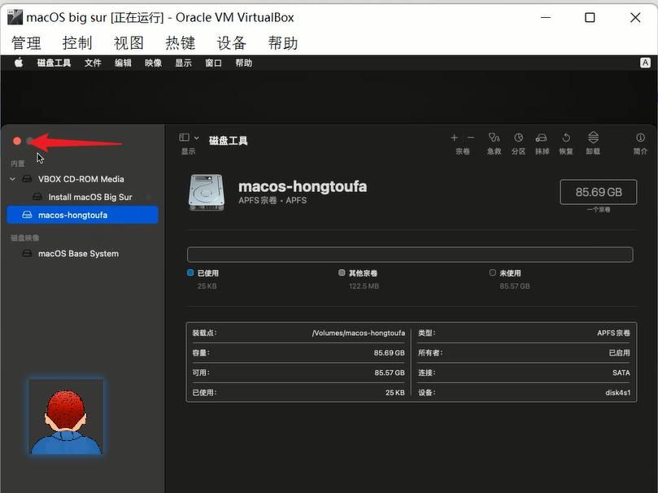Select macOS Base System disk image
The width and height of the screenshot is (658, 493).
point(78,254)
